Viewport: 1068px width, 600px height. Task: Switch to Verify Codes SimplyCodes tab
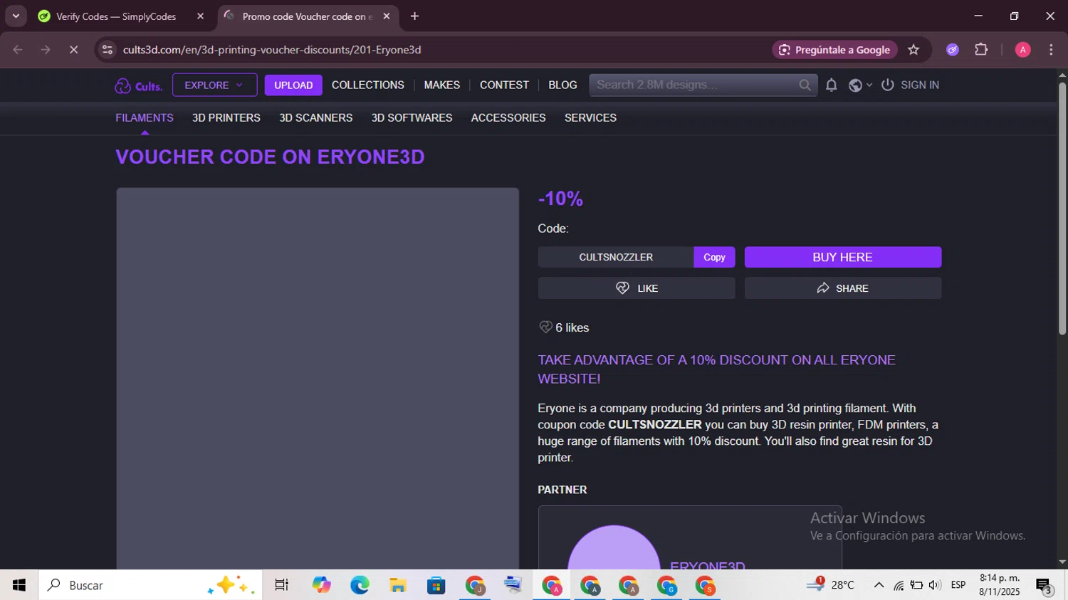(117, 16)
